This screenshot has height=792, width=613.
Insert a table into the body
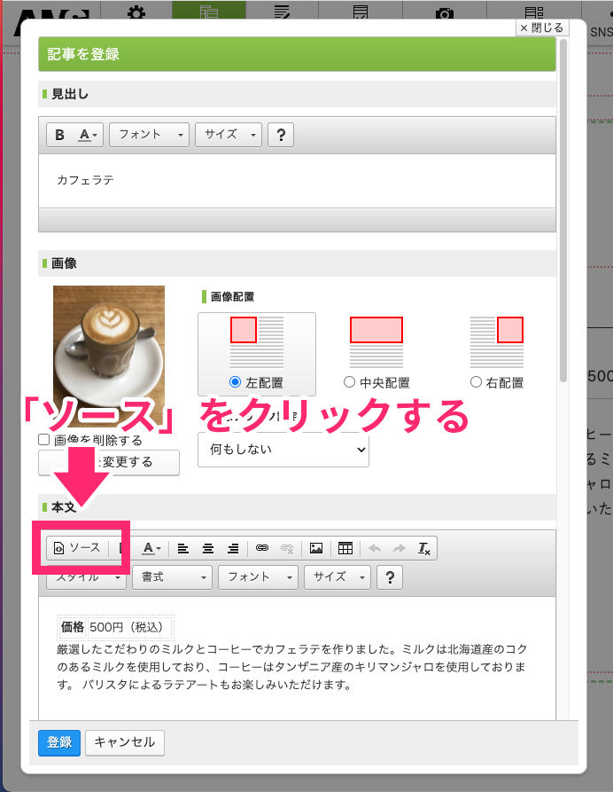pyautogui.click(x=345, y=548)
